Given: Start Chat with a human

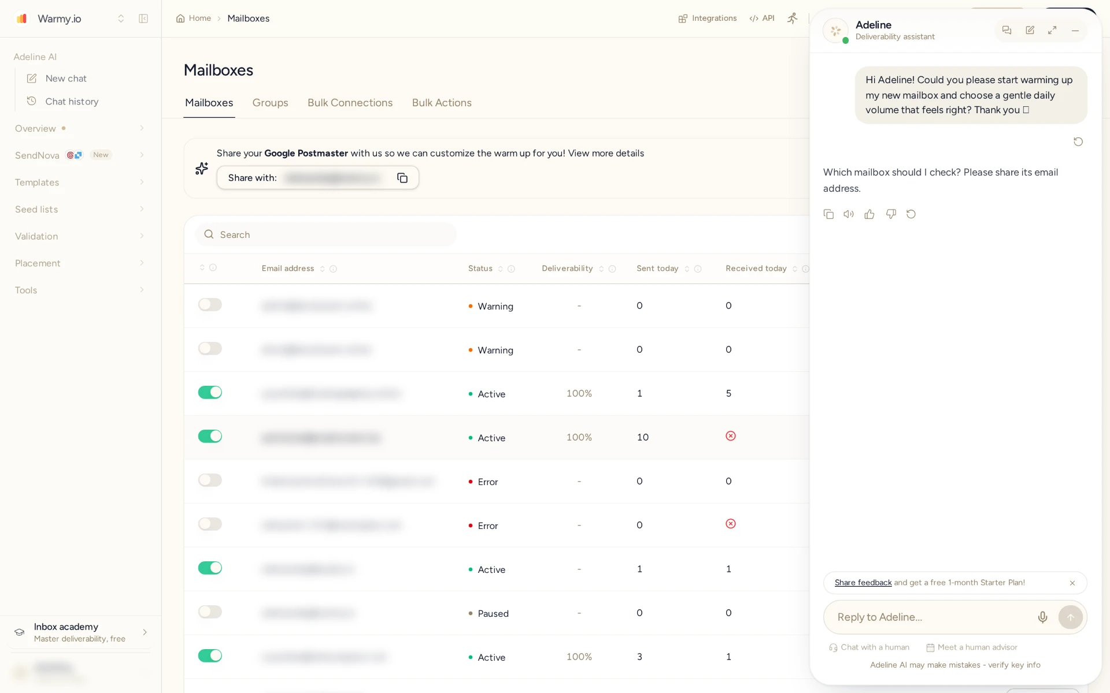Looking at the screenshot, I should (x=869, y=647).
